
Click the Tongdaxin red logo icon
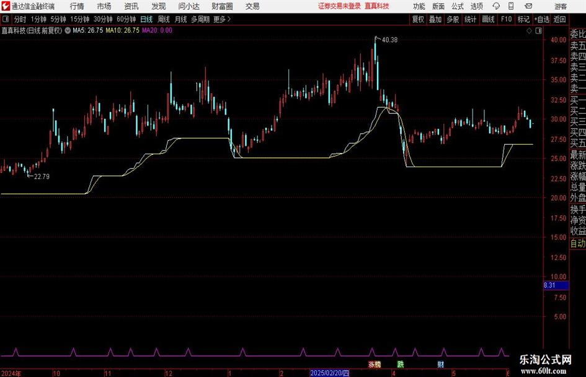(x=6, y=6)
